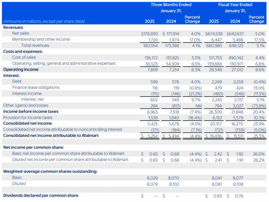Image resolution: width=269 pixels, height=202 pixels.
Task: Click 'Income before income taxes' label
Action: (31, 111)
